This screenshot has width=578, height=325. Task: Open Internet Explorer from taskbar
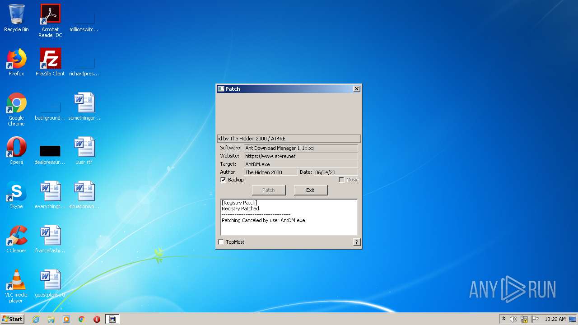[36, 319]
